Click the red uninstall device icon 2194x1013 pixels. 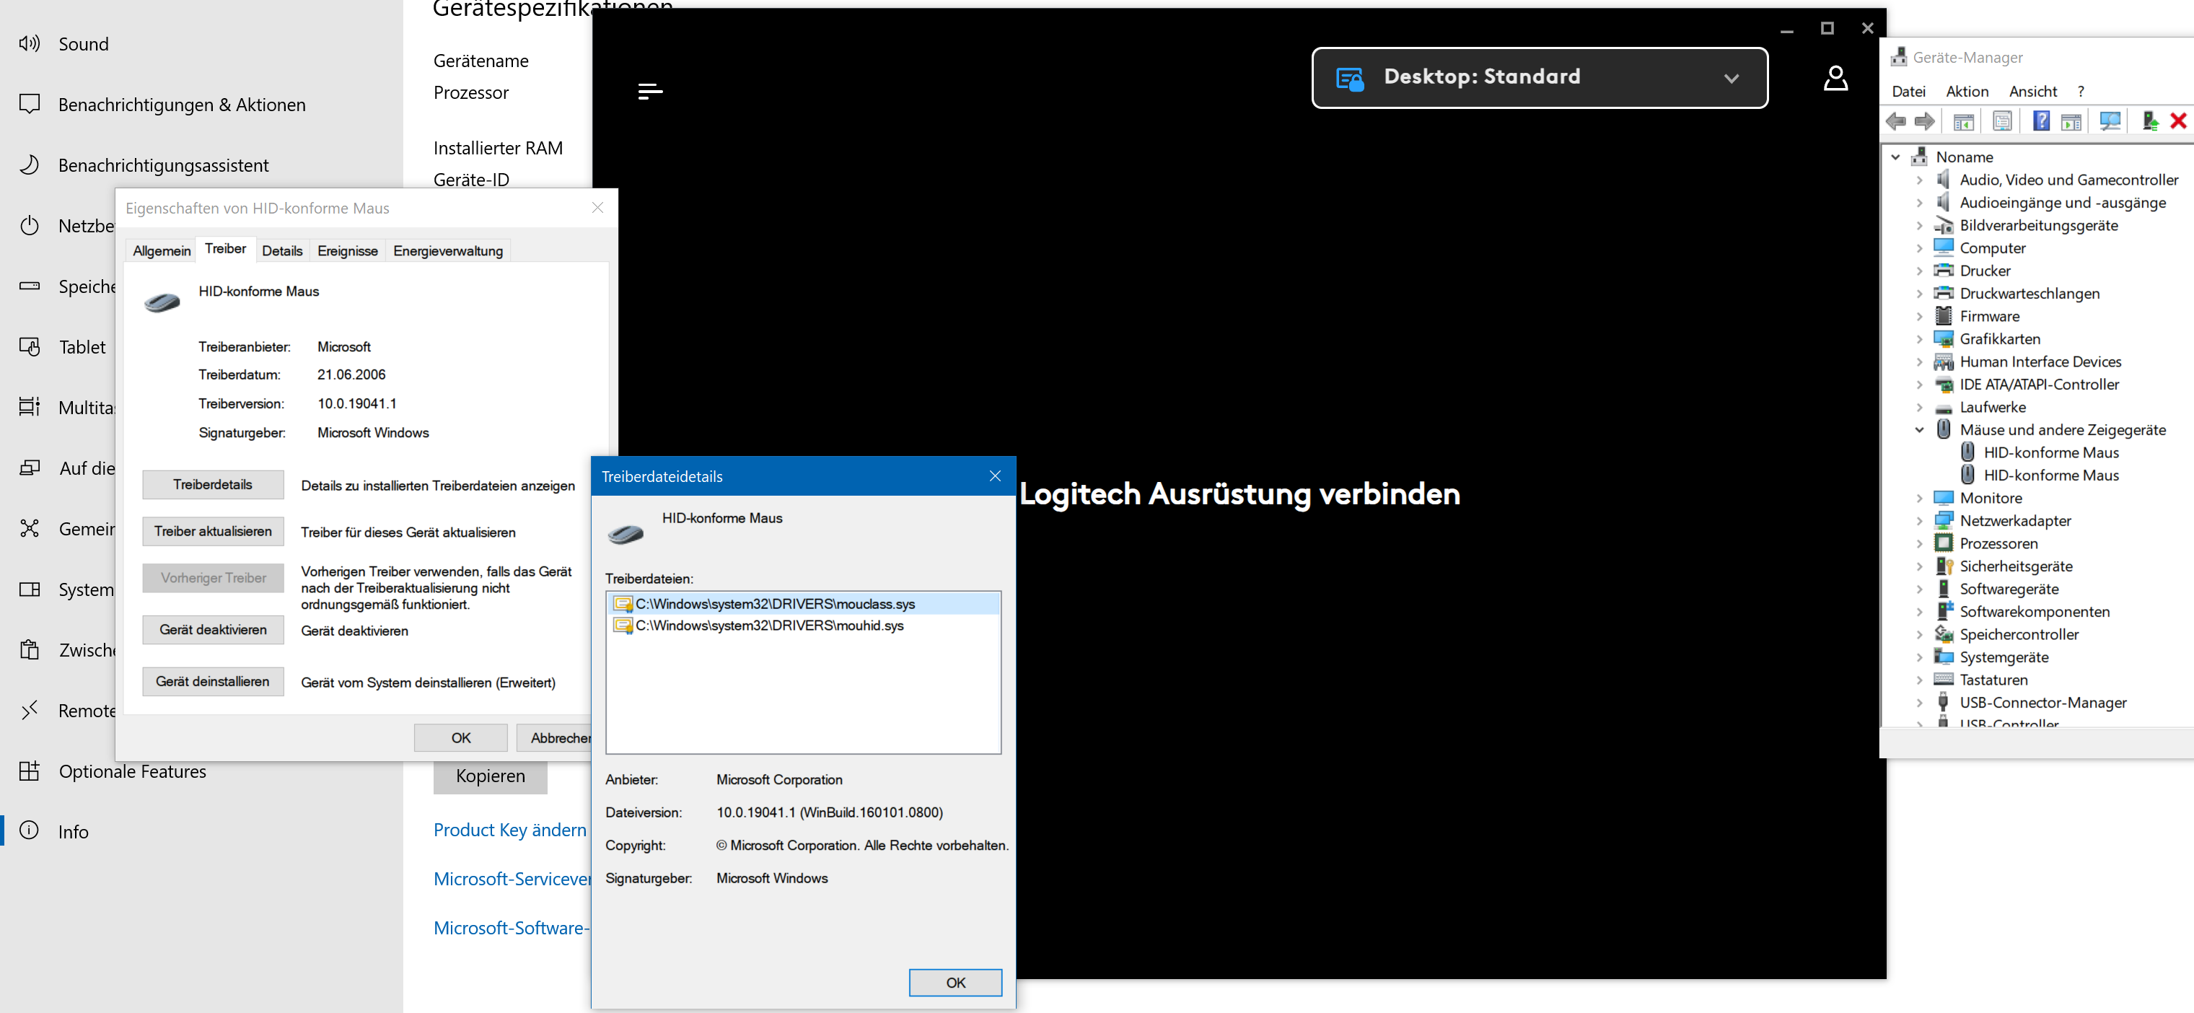click(x=2178, y=121)
